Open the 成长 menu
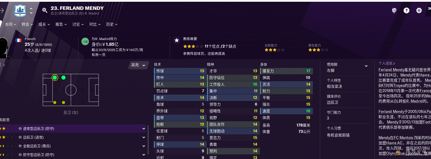Viewport: 431px width, 159px height. click(x=44, y=24)
